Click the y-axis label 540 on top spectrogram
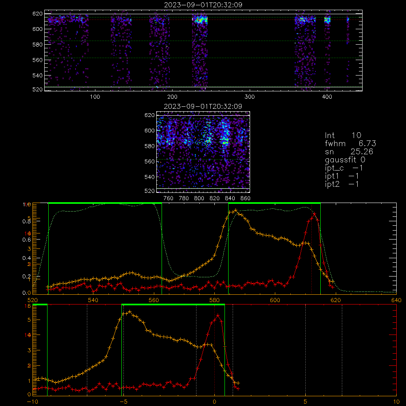The width and height of the screenshot is (406, 406). click(37, 76)
